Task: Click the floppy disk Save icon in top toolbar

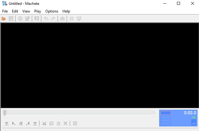Action: (x=11, y=19)
